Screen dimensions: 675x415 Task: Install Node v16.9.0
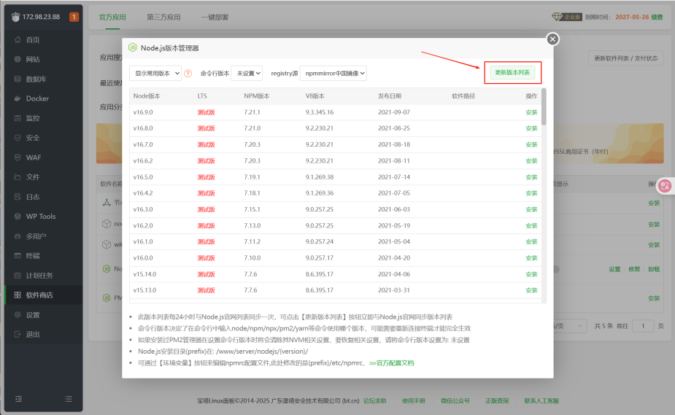[x=531, y=112]
